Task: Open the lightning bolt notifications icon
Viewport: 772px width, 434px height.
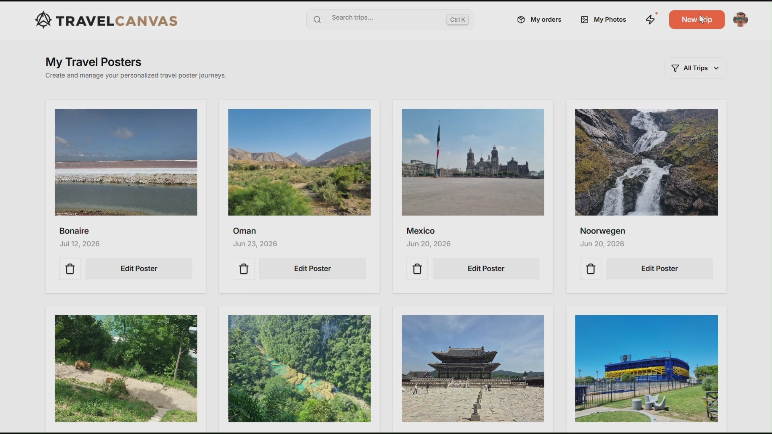Action: pos(651,19)
